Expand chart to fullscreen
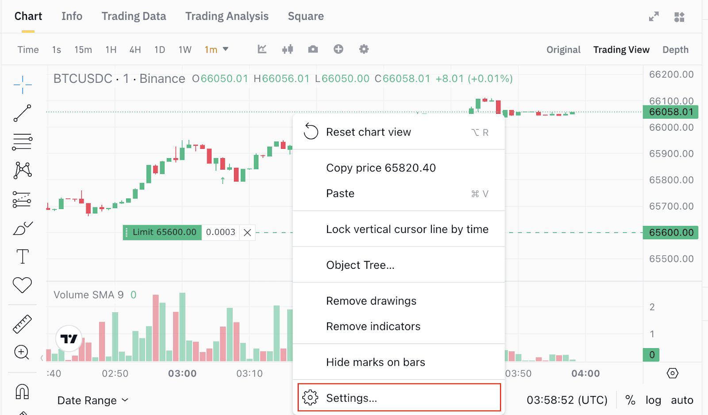 coord(654,17)
